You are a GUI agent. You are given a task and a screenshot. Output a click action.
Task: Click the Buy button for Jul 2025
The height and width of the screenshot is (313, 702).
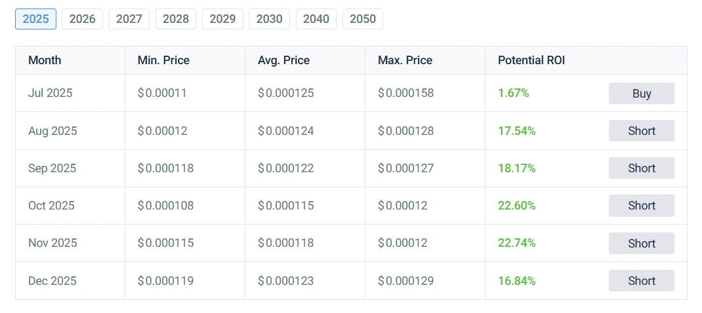(x=641, y=94)
